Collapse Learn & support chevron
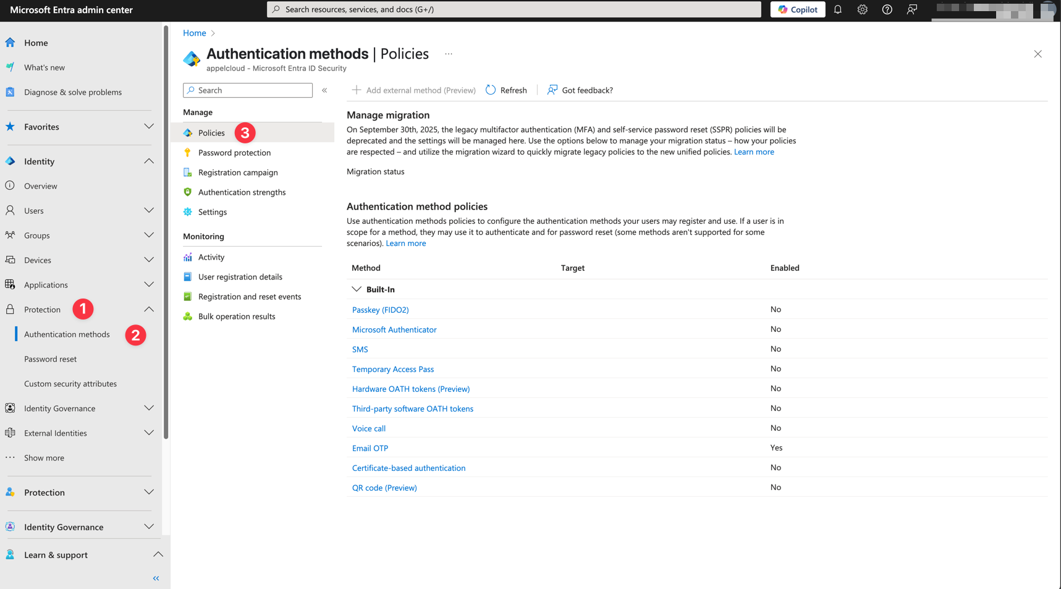1061x589 pixels. coord(158,555)
